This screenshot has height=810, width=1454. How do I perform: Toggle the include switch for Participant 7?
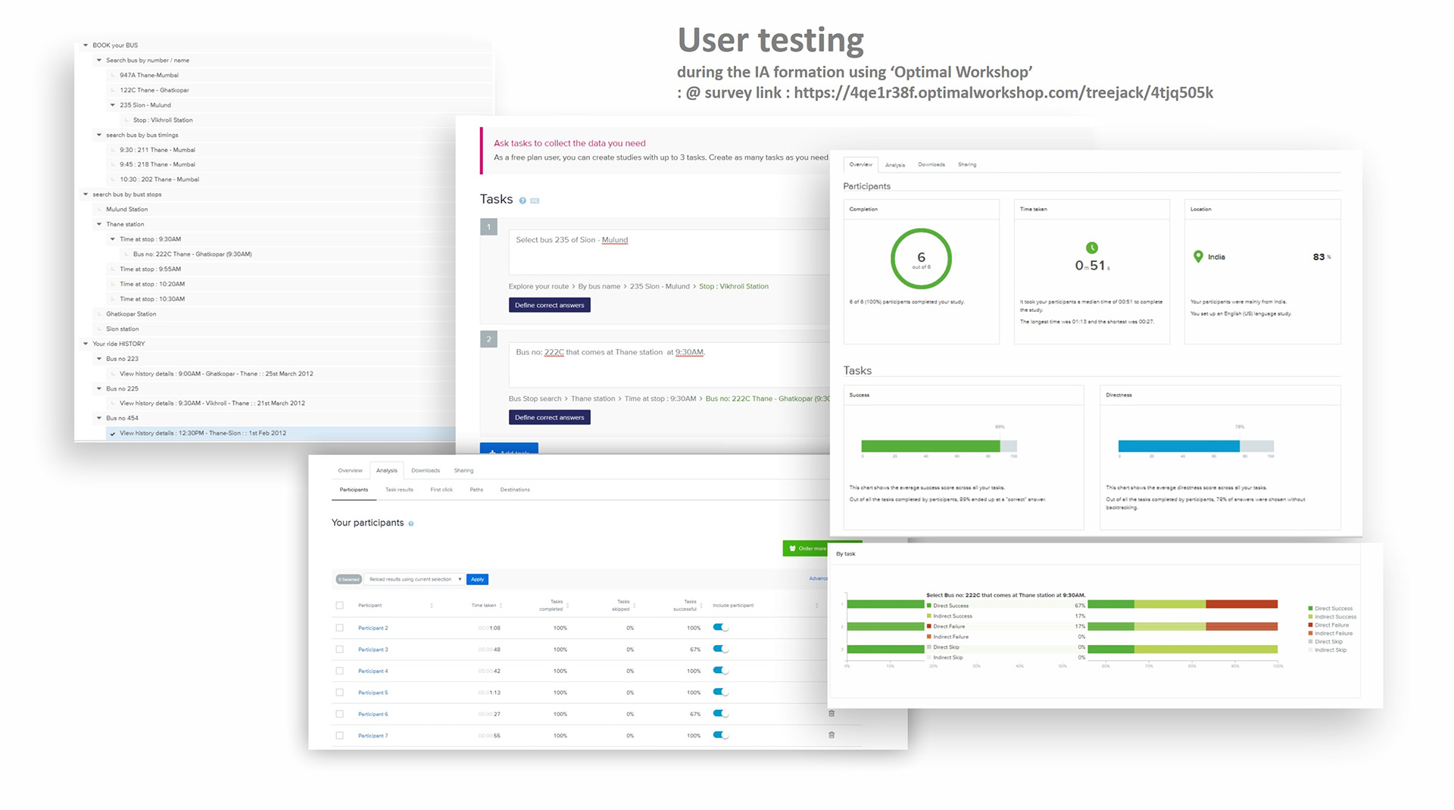721,734
